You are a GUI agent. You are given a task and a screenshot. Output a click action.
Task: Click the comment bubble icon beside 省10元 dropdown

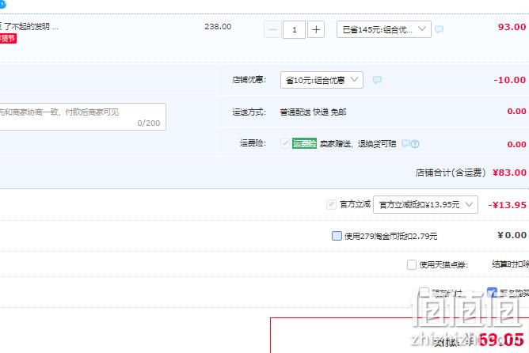pos(377,80)
